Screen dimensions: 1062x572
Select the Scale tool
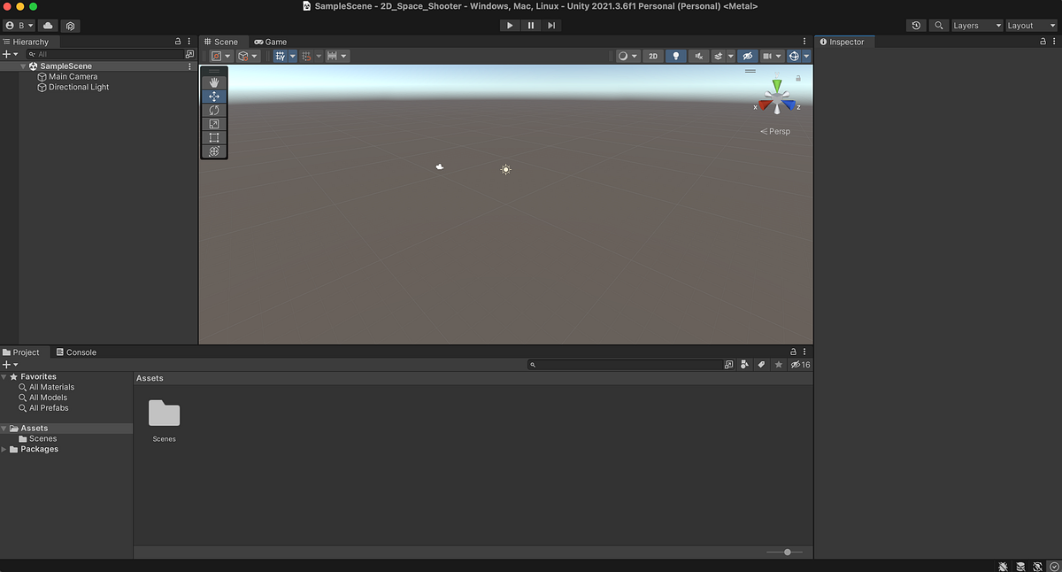(x=213, y=123)
